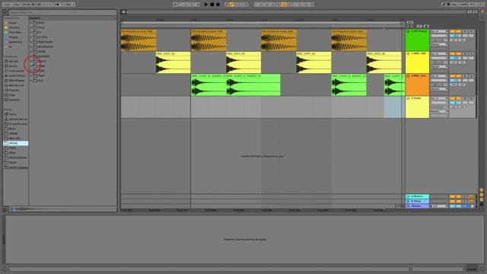Expand the FX folder in browser list

(x=30, y=32)
